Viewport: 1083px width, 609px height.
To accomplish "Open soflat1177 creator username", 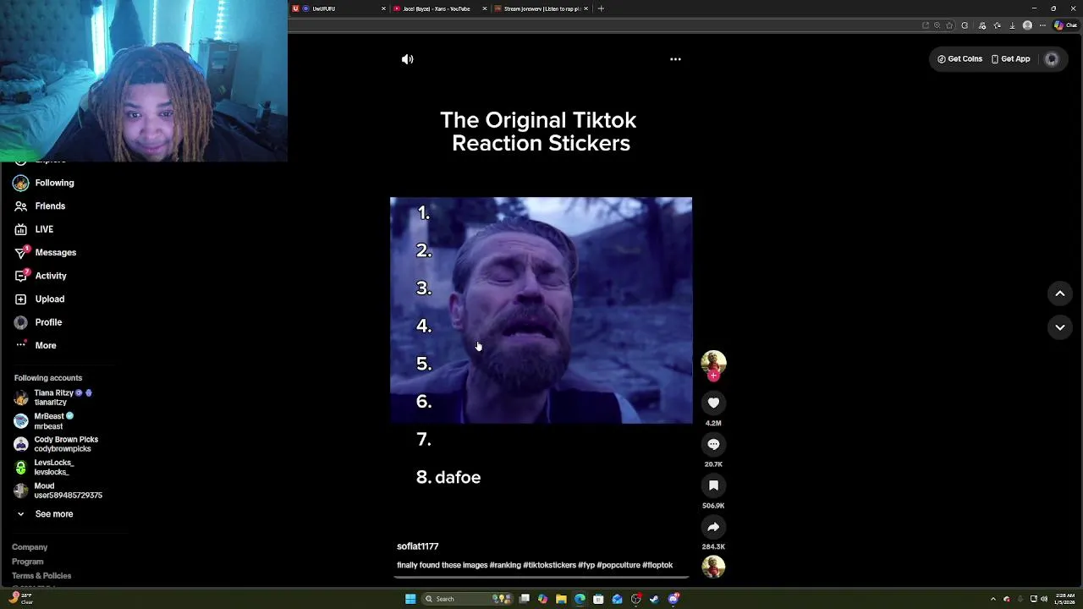I will tap(417, 546).
